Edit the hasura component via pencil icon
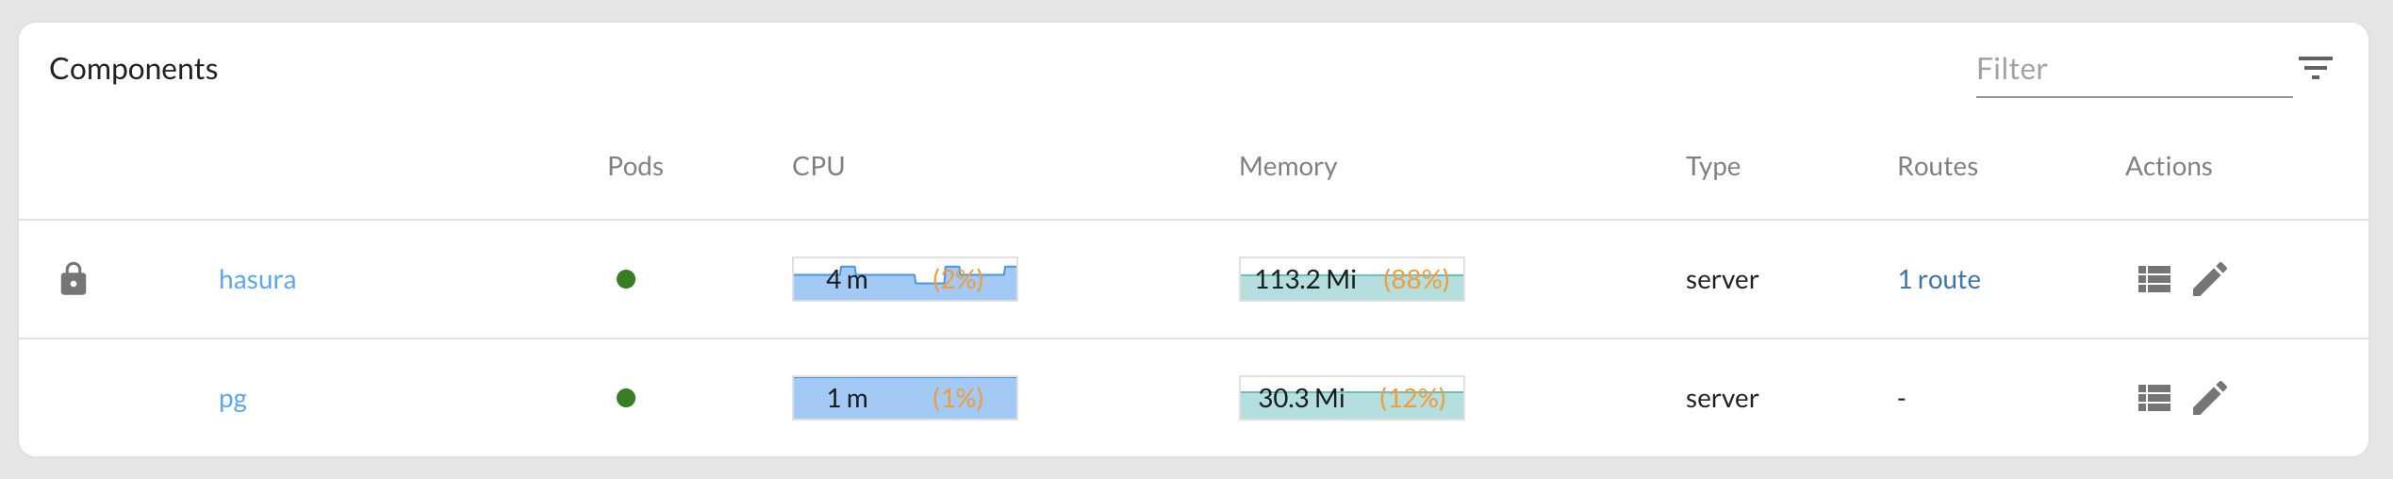This screenshot has width=2393, height=479. (x=2210, y=279)
